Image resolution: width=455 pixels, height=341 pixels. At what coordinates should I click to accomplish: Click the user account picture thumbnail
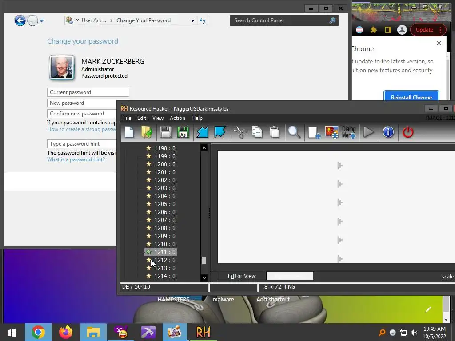(61, 67)
